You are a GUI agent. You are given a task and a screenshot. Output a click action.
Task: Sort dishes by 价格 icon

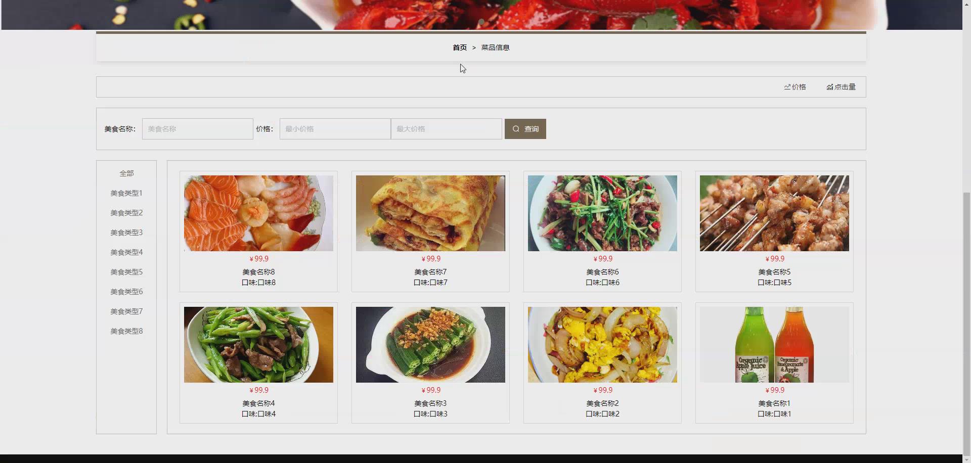(787, 87)
